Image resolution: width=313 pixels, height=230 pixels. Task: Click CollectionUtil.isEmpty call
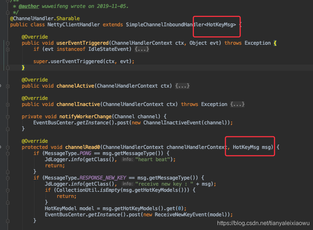pyautogui.click(x=88, y=190)
